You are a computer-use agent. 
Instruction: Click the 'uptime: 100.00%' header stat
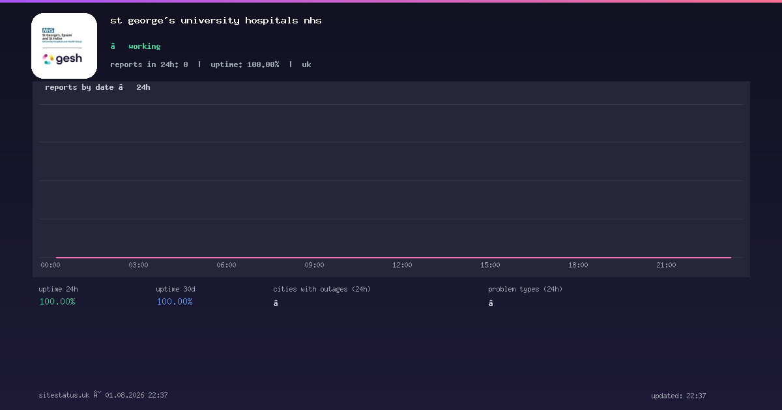pyautogui.click(x=245, y=64)
